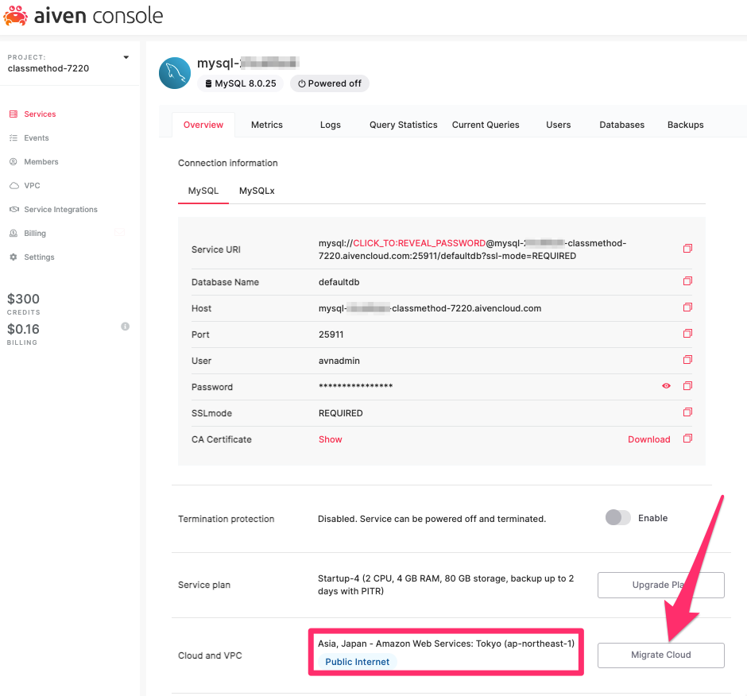The image size is (747, 696).
Task: Open the Members section
Action: coord(40,161)
